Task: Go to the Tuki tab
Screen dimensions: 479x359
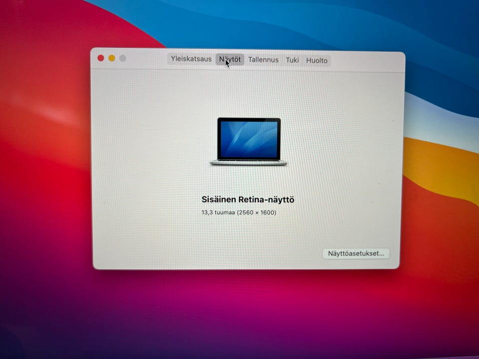Action: point(292,60)
